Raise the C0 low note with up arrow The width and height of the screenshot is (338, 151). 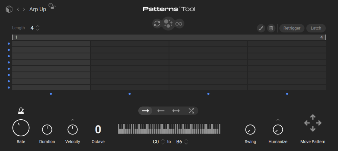(x=163, y=140)
